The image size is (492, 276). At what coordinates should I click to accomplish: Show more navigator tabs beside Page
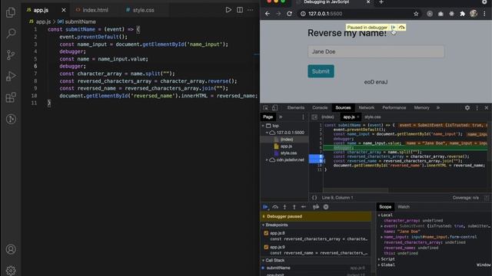pos(281,117)
